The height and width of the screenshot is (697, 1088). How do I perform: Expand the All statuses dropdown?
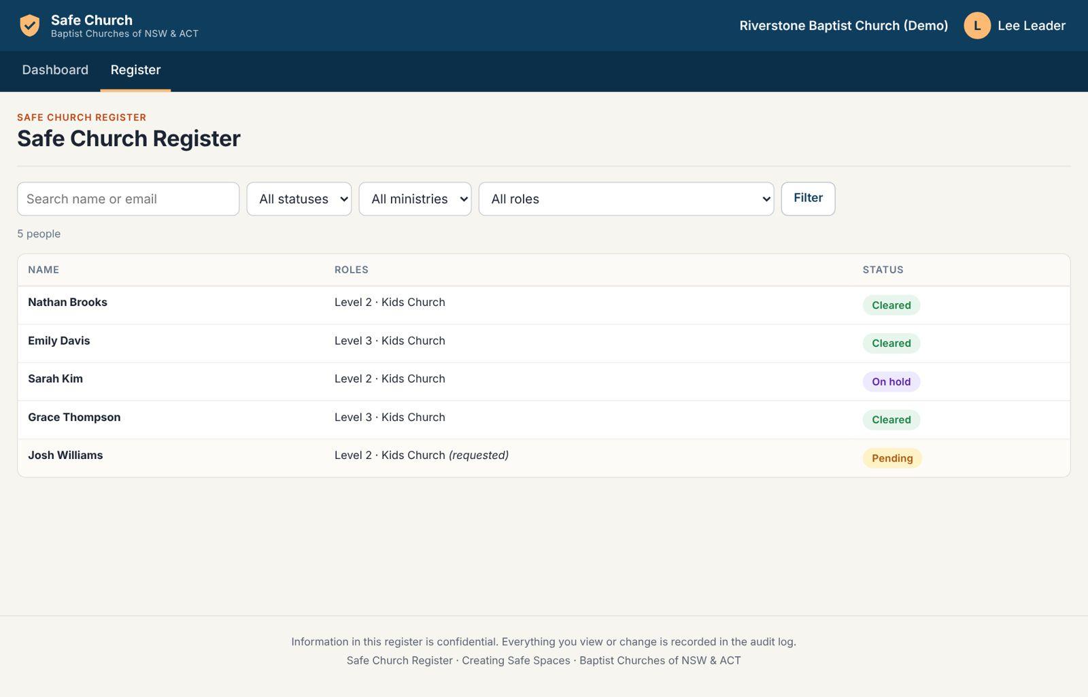tap(299, 199)
